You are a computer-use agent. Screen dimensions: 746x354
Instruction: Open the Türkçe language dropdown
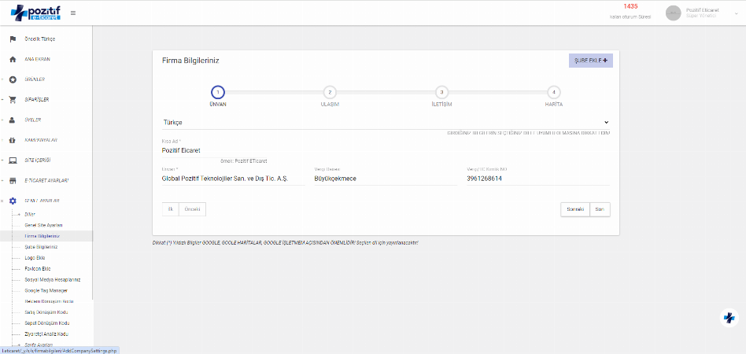385,123
